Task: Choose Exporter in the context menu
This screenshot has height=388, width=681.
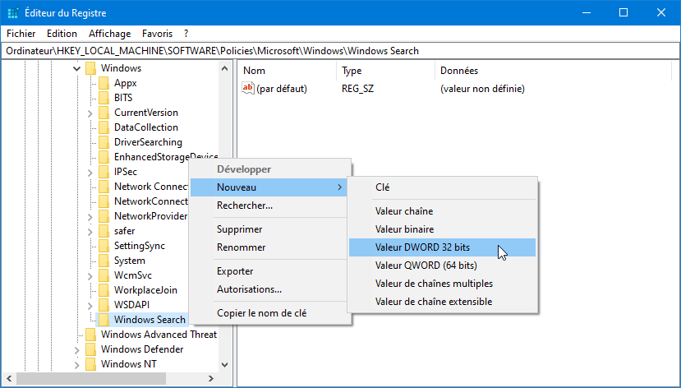Action: [269, 271]
